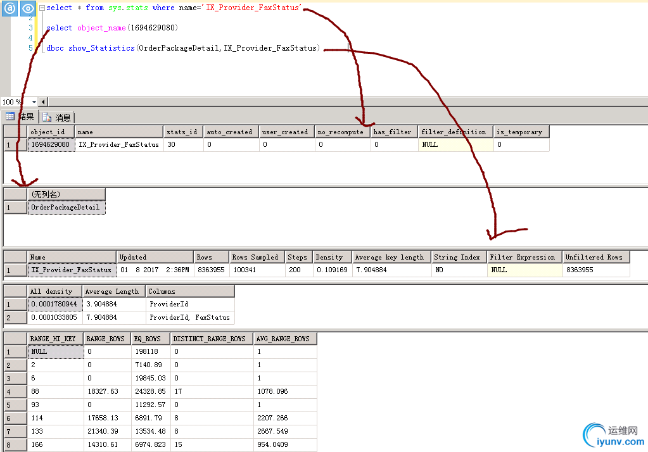The width and height of the screenshot is (648, 452).
Task: Click the has_filter column header
Action: (393, 132)
